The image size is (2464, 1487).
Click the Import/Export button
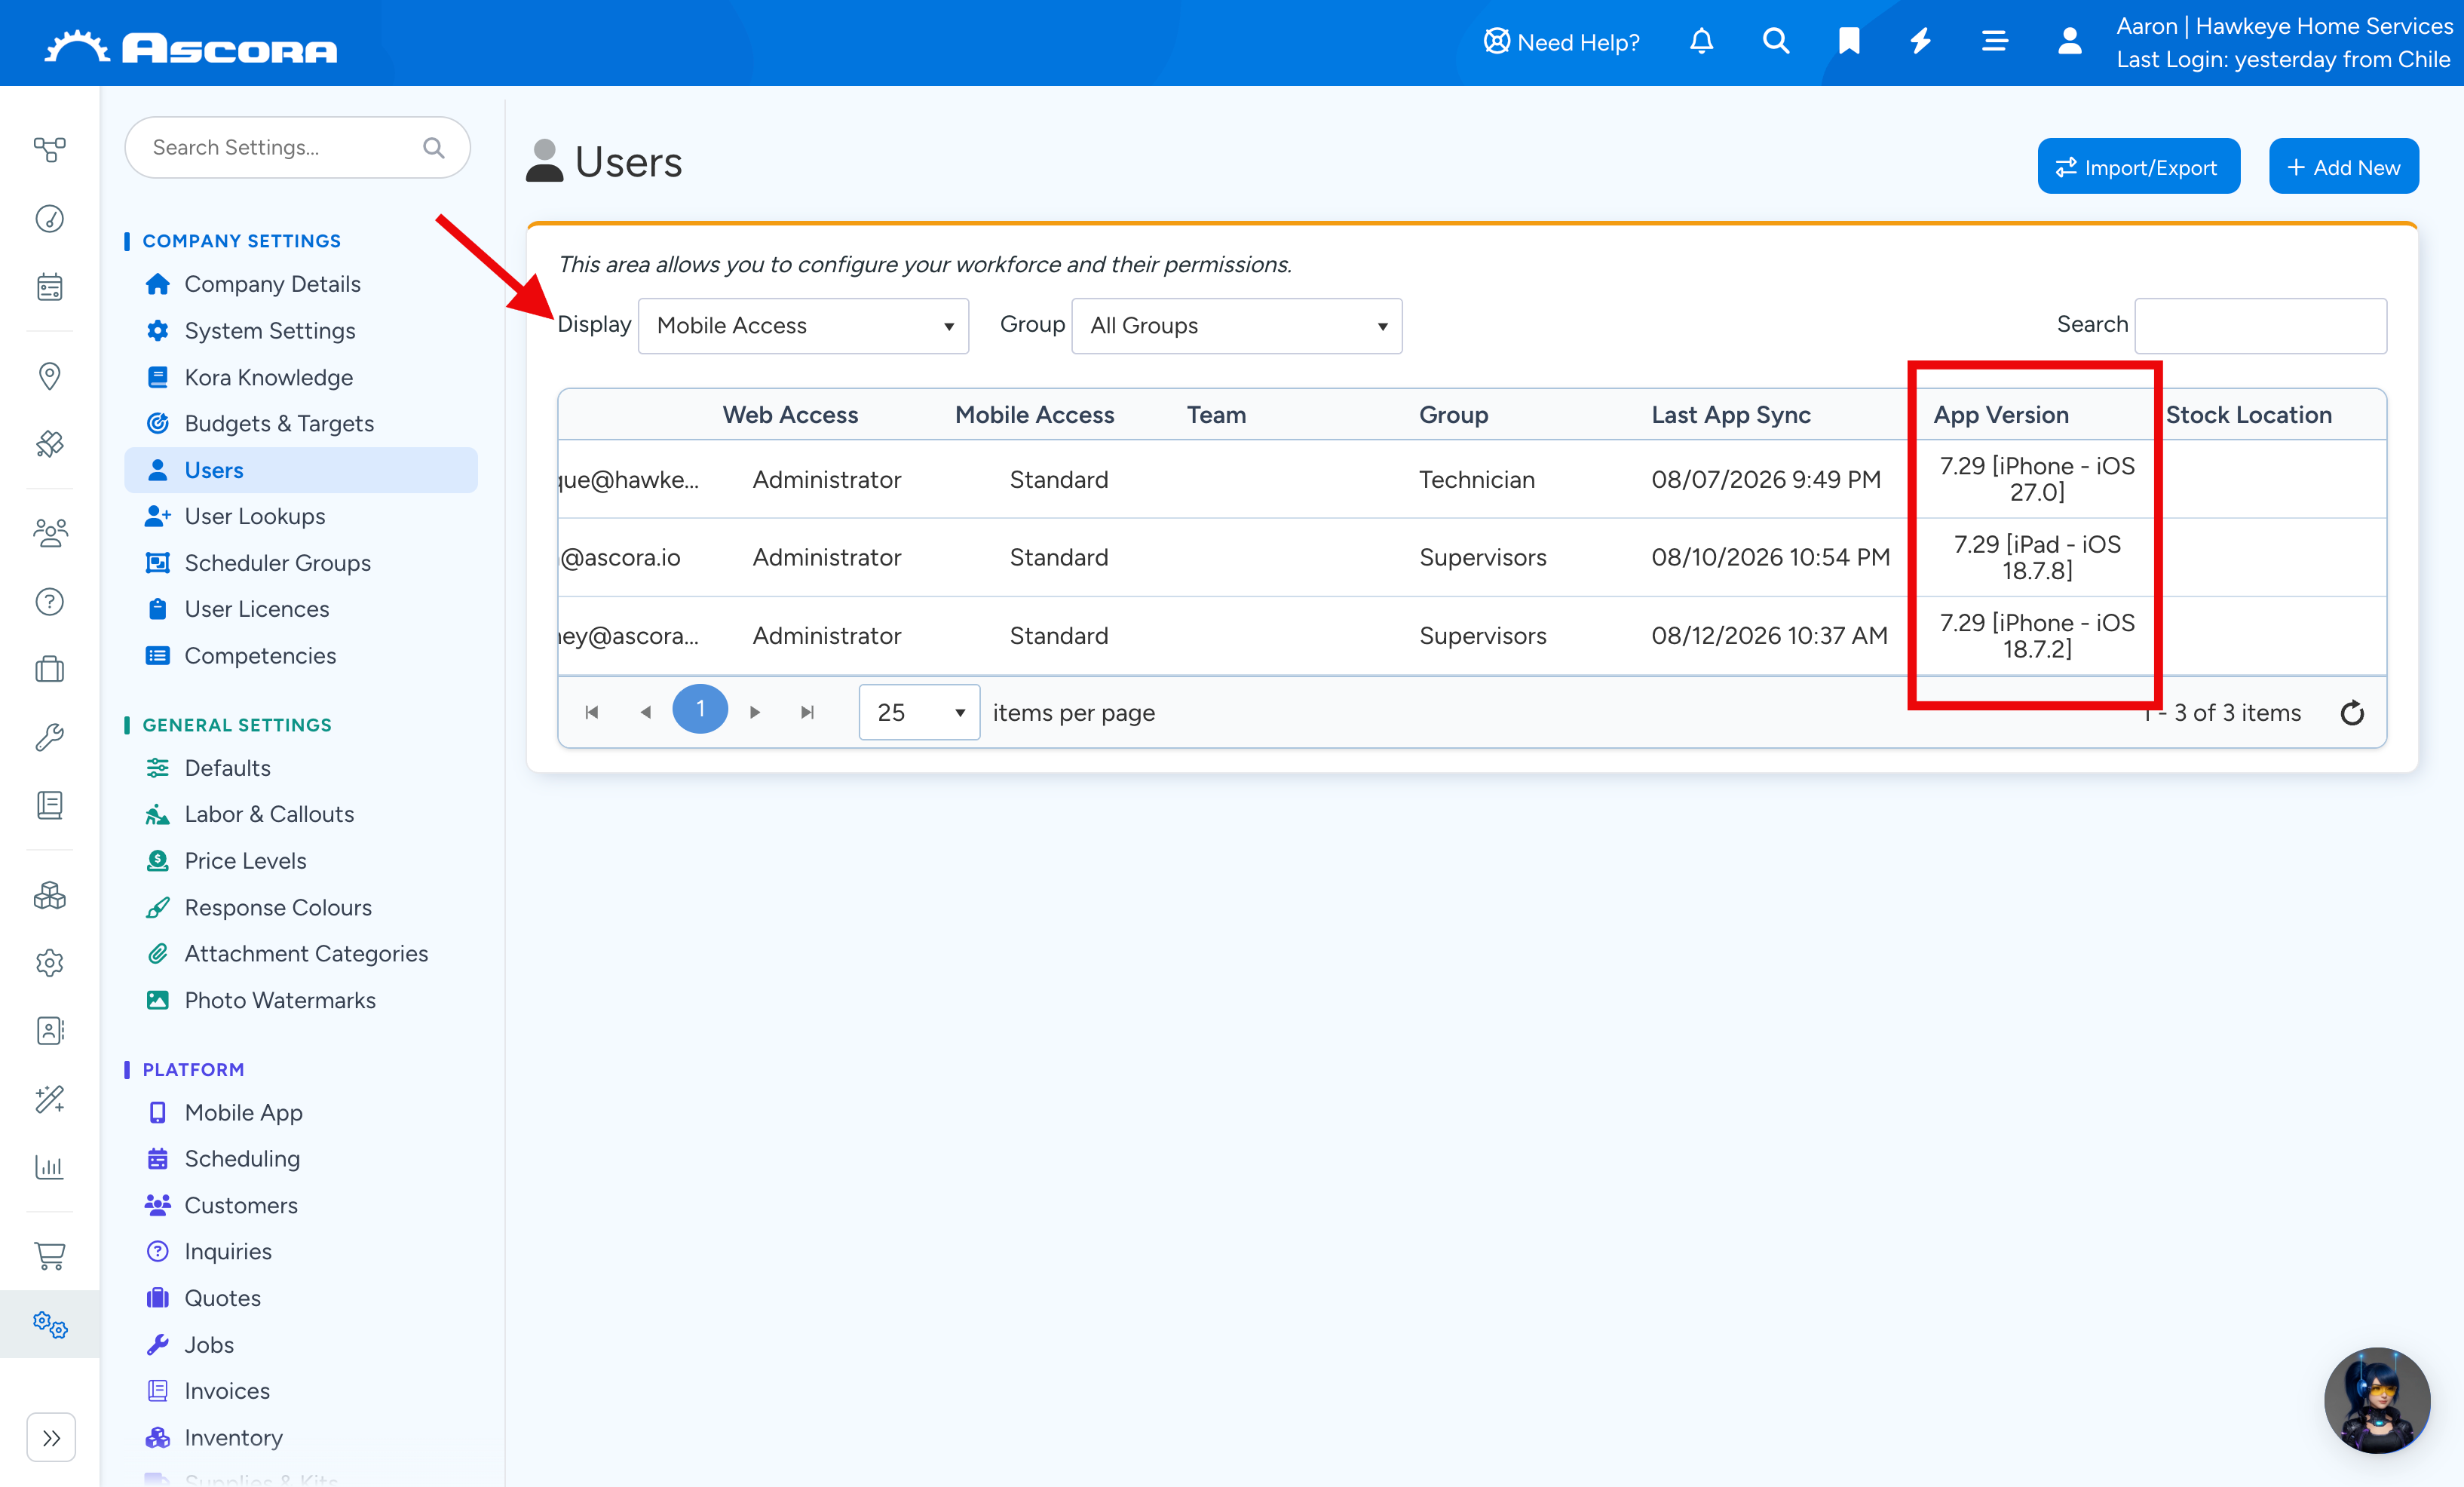click(2138, 167)
